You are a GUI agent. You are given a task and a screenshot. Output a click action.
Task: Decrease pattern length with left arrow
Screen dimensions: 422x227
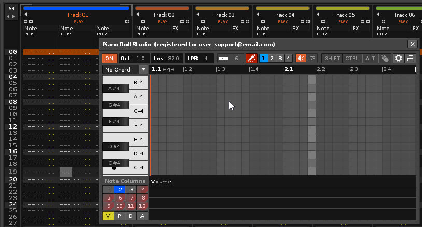(x=8, y=17)
